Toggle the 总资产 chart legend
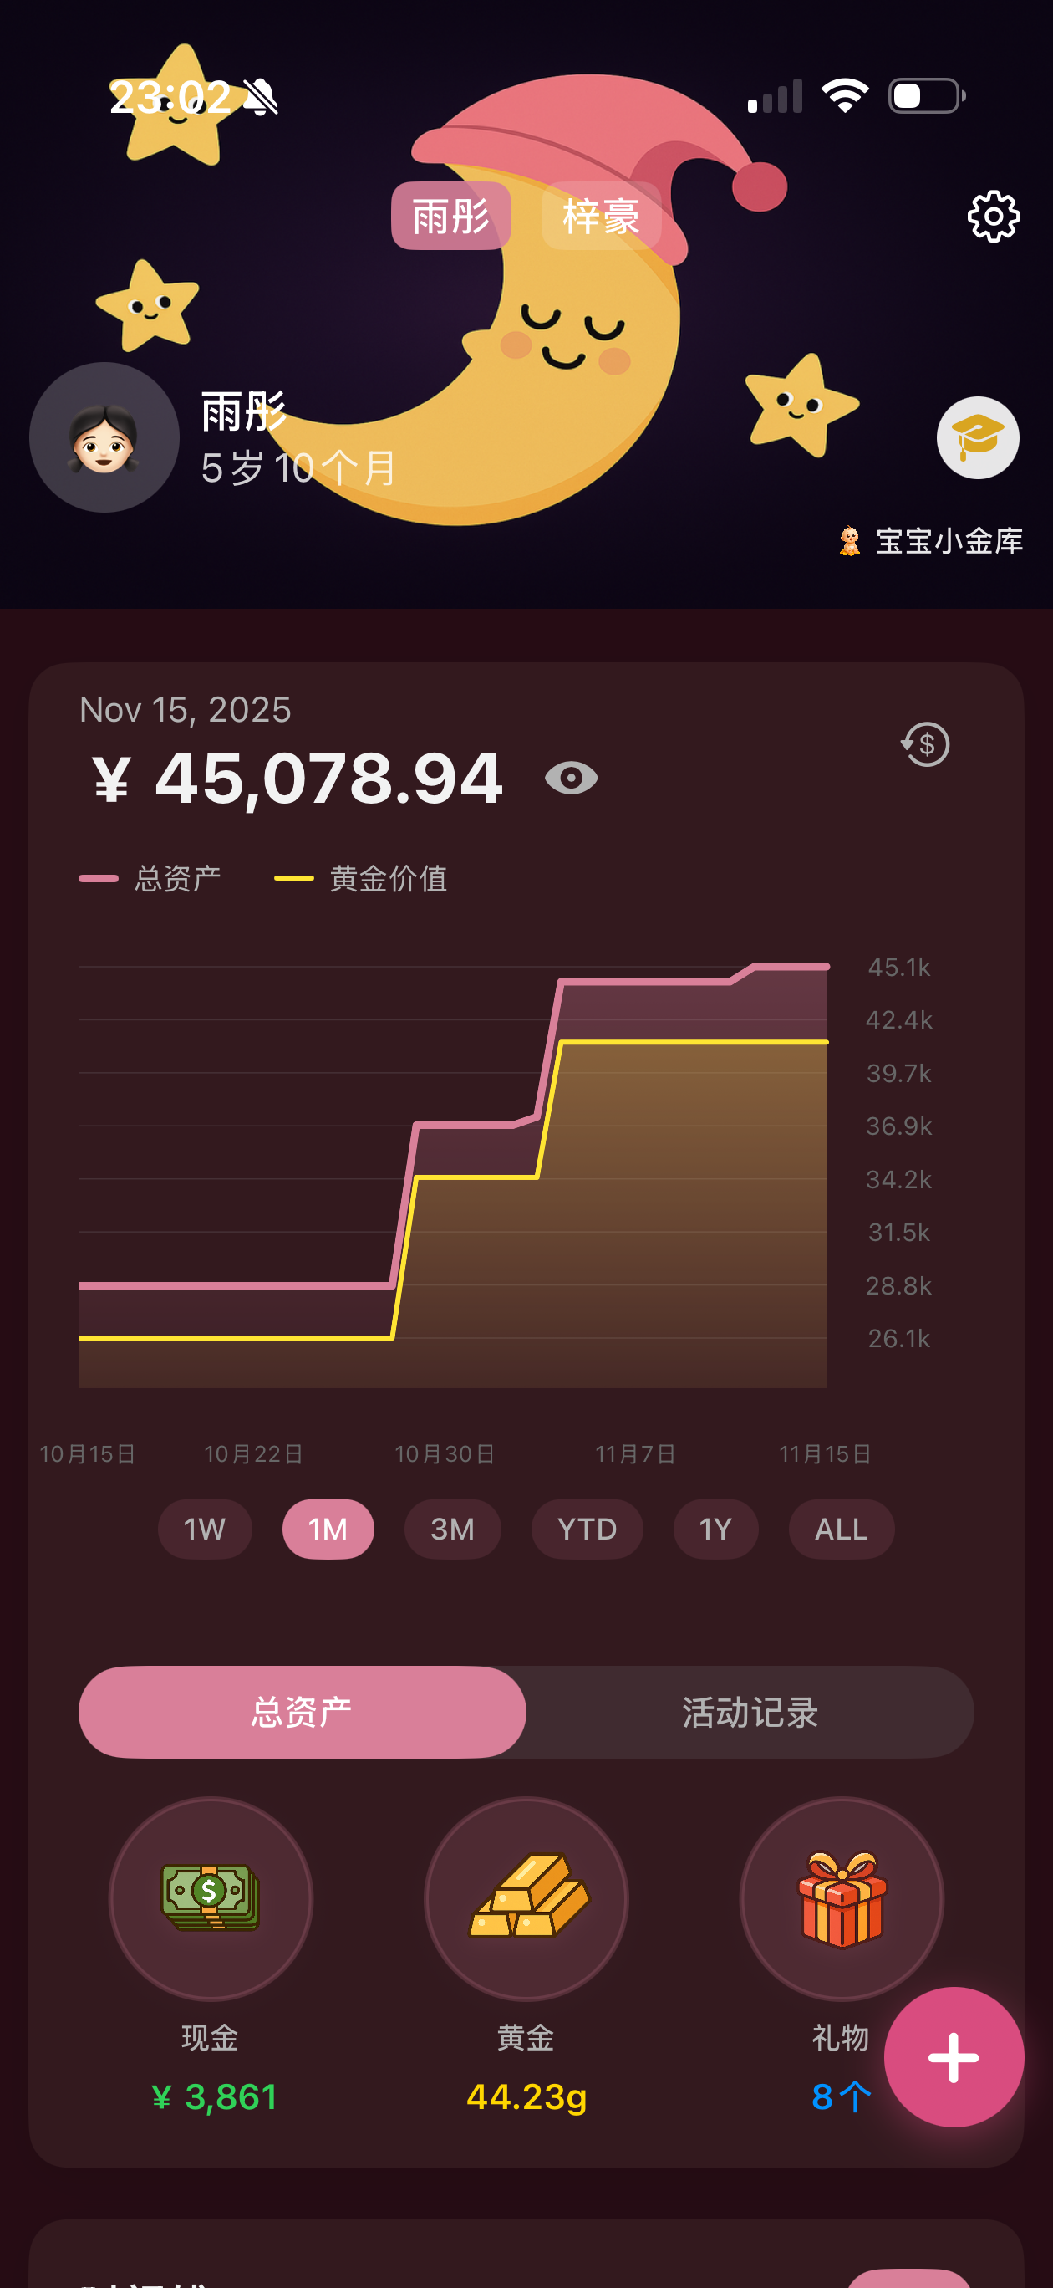The width and height of the screenshot is (1053, 2288). 153,878
